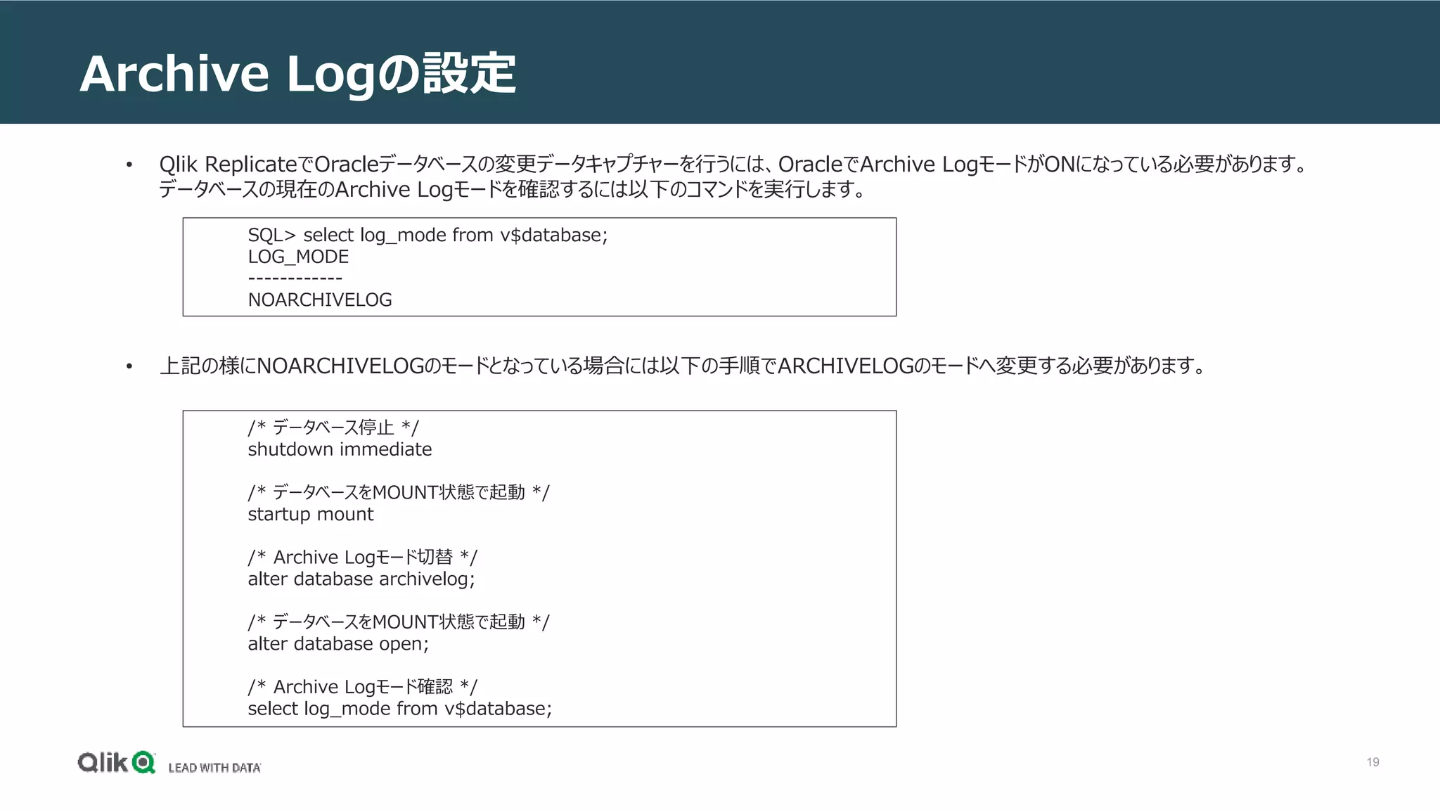Click 'alter database archivelog;' command

(x=361, y=579)
